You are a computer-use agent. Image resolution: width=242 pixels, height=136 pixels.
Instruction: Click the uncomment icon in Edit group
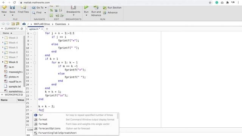56,10
